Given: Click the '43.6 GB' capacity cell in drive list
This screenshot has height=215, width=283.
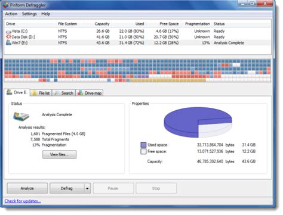Looking at the screenshot, I should coord(103,43).
